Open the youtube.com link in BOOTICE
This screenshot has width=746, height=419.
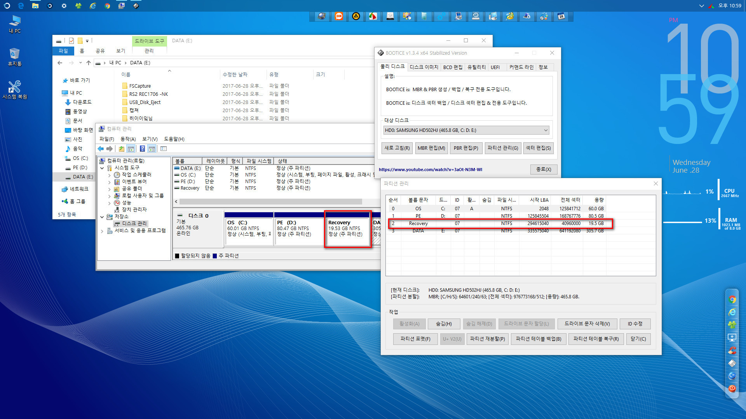point(431,170)
